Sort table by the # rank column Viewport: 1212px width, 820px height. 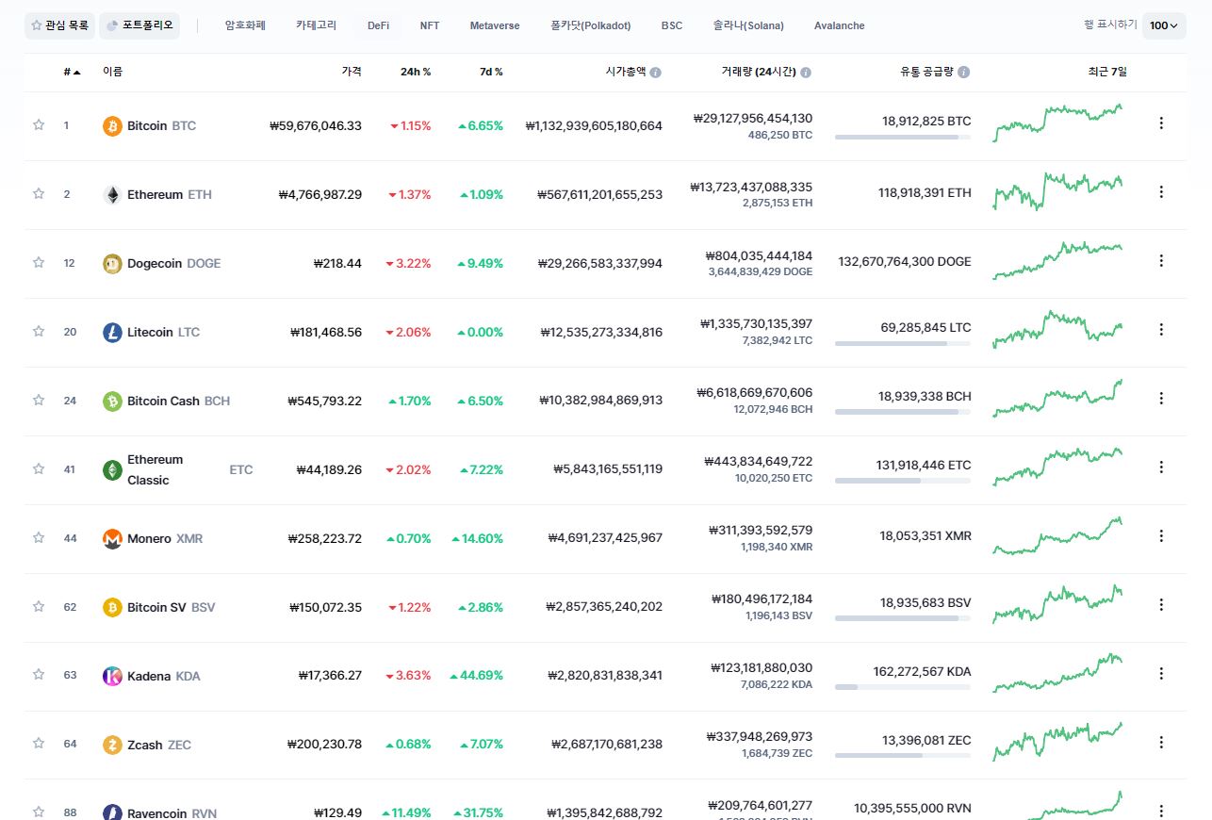(x=72, y=72)
